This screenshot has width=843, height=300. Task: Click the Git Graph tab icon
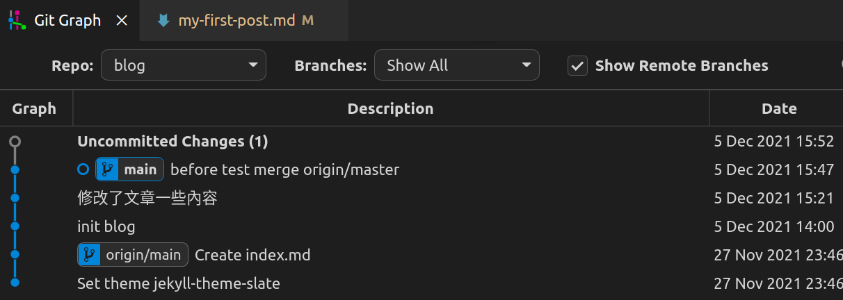pyautogui.click(x=17, y=21)
